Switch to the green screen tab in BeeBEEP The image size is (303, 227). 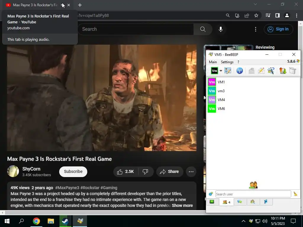tap(212, 202)
